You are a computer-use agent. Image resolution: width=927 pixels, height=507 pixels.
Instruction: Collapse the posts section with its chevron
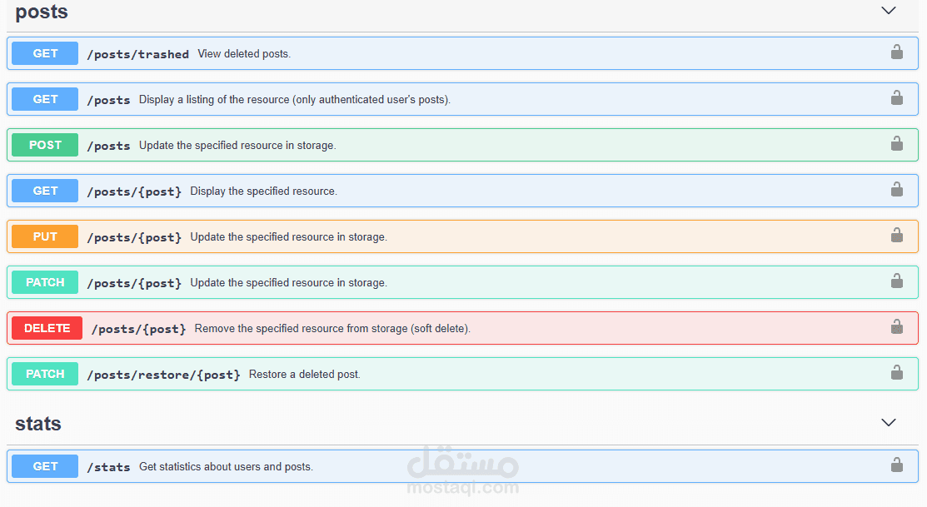888,11
